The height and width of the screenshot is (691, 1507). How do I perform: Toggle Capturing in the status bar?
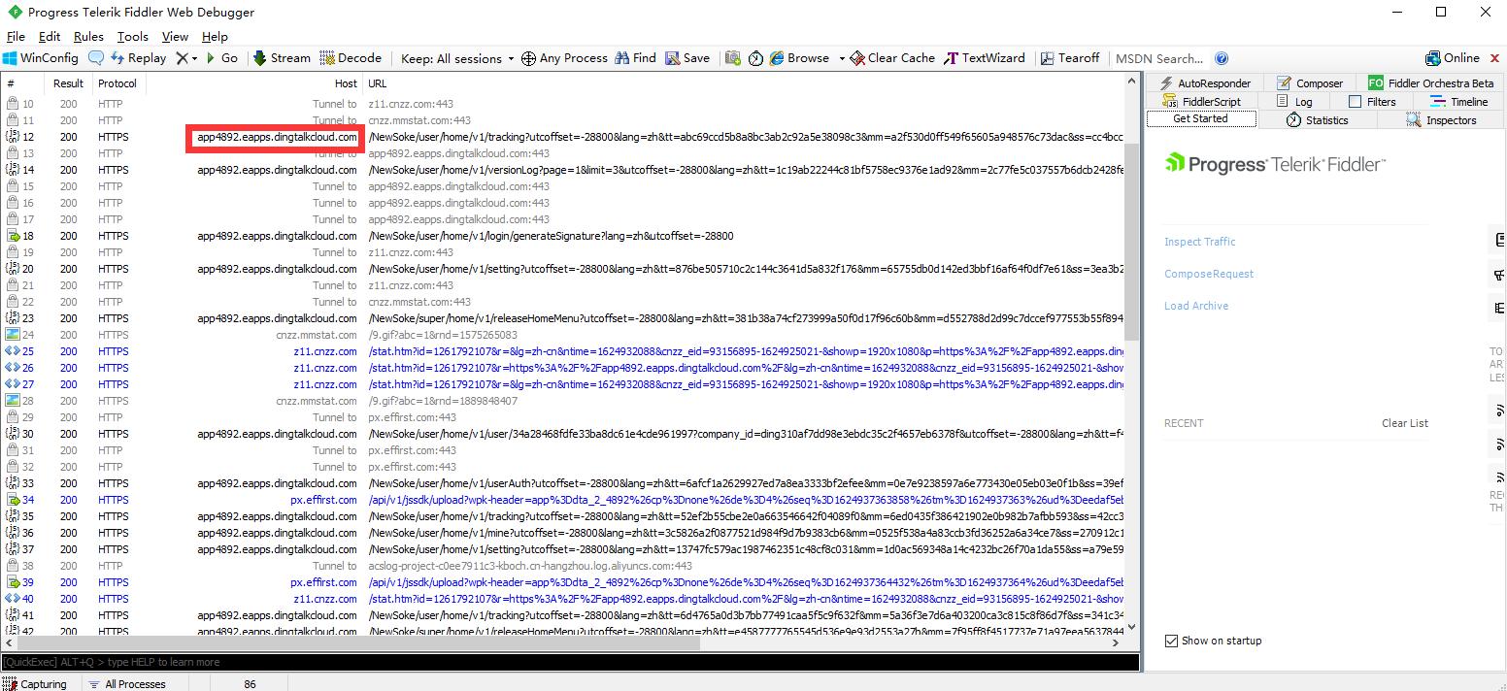pyautogui.click(x=35, y=684)
